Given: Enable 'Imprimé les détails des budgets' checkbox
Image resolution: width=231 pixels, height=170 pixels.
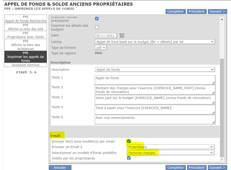Looking at the screenshot, I should pos(97,27).
